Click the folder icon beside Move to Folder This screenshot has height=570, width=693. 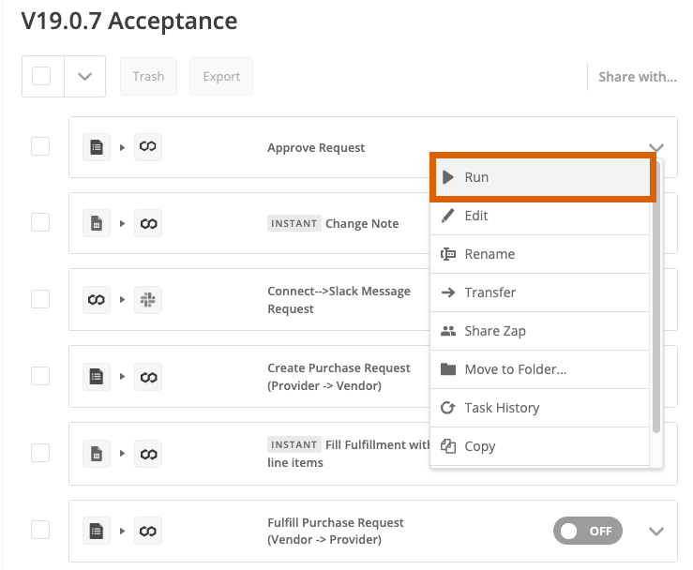point(447,369)
